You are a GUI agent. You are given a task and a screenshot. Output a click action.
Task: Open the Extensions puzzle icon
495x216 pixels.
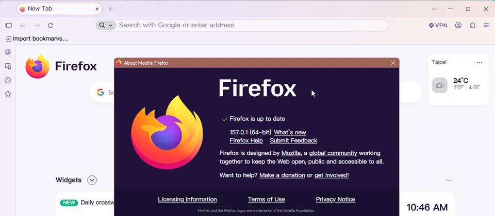(473, 26)
